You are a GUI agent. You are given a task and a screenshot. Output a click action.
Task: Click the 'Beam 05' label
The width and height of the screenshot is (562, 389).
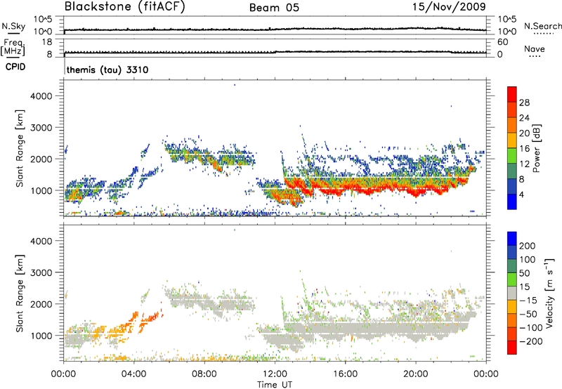pos(274,8)
